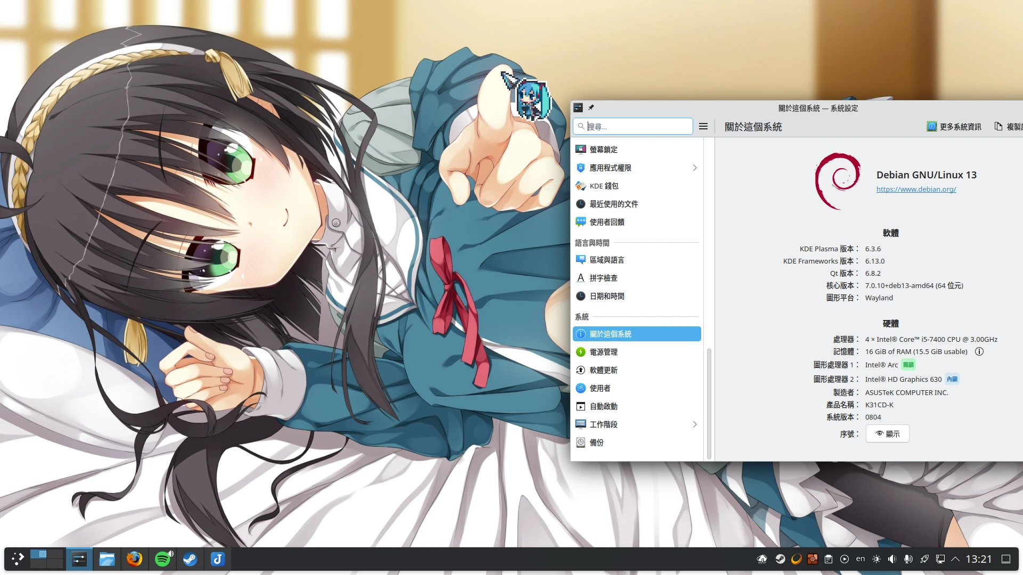1023x575 pixels.
Task: Open the 應用程式權限 entry in the sidebar
Action: point(637,168)
